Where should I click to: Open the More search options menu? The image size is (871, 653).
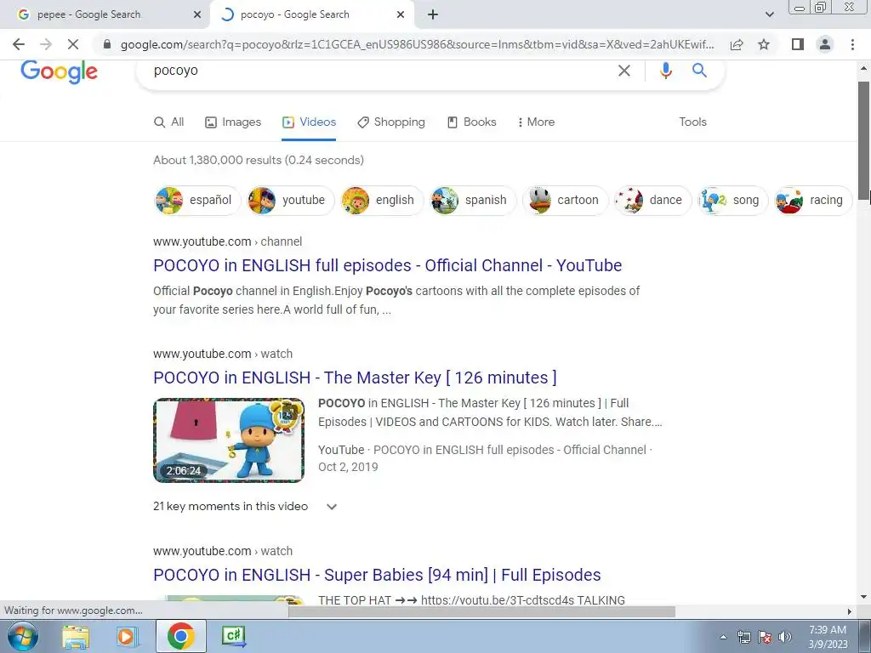tap(536, 122)
